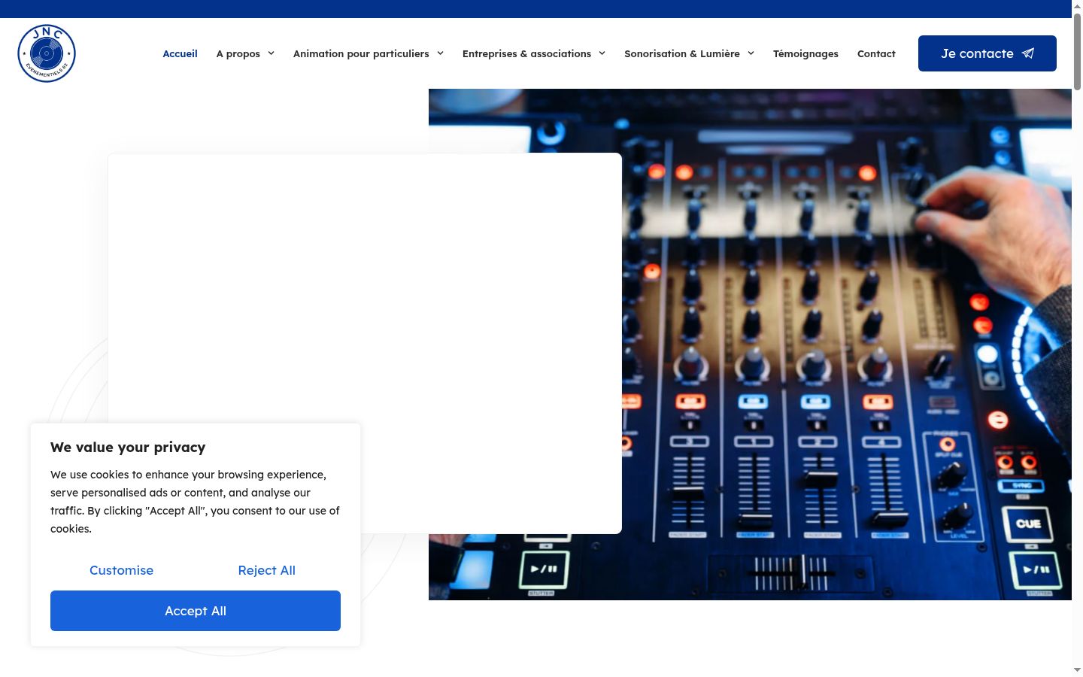
Task: Choose Reject All cookies
Action: point(267,570)
